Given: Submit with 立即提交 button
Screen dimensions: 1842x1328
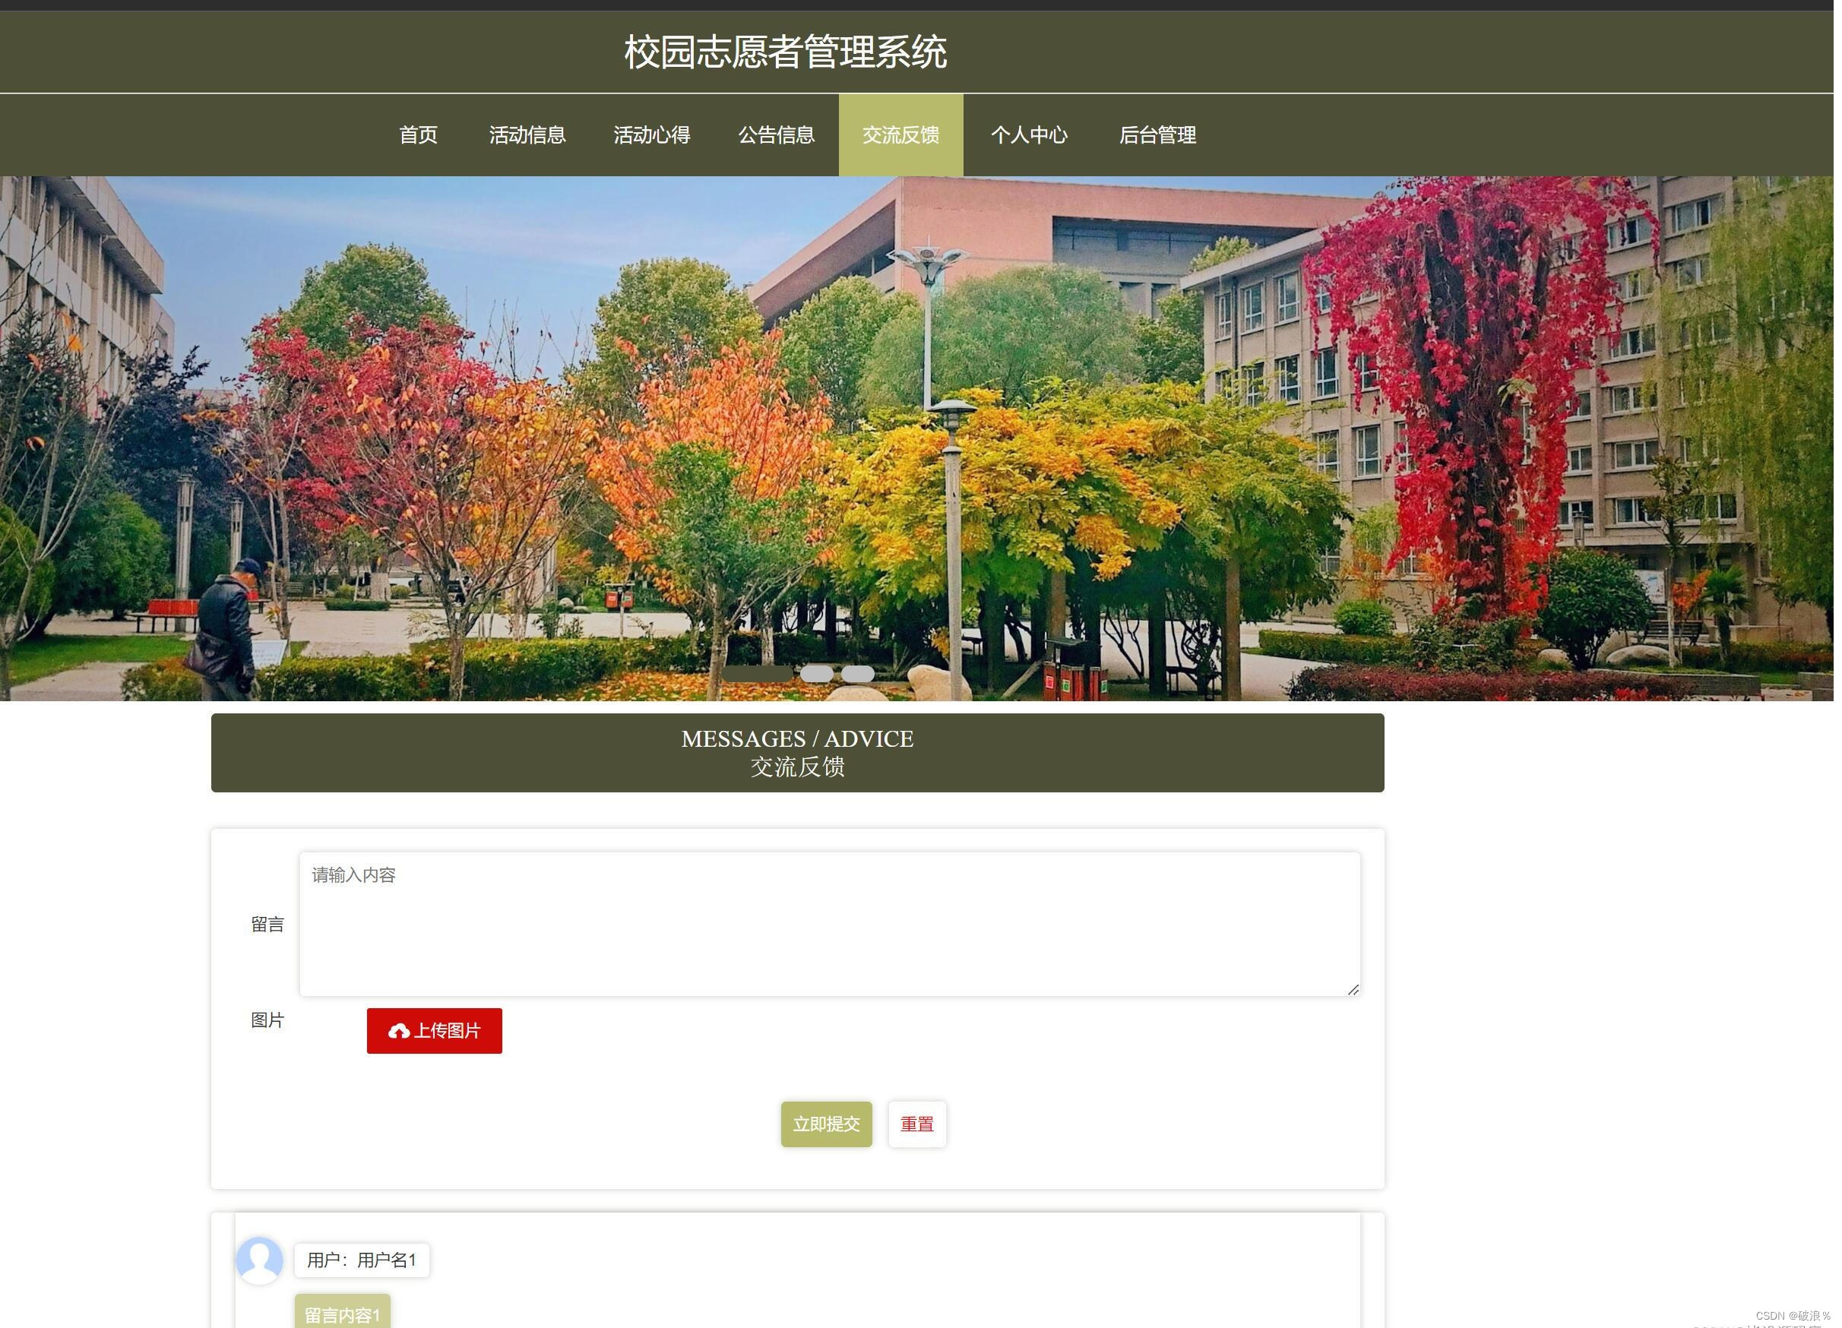Looking at the screenshot, I should click(x=826, y=1124).
